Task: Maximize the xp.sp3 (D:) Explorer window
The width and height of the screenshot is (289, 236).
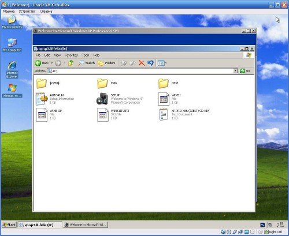Action: coord(247,48)
